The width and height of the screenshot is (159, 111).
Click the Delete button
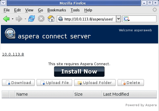(131, 83)
